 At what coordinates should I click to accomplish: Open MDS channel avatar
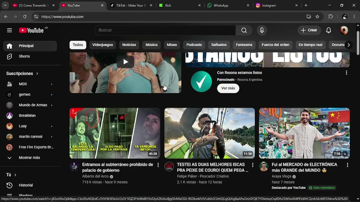10,84
